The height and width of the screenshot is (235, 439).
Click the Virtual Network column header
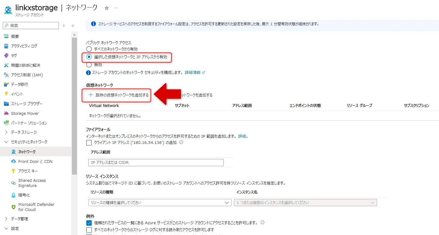coord(104,105)
